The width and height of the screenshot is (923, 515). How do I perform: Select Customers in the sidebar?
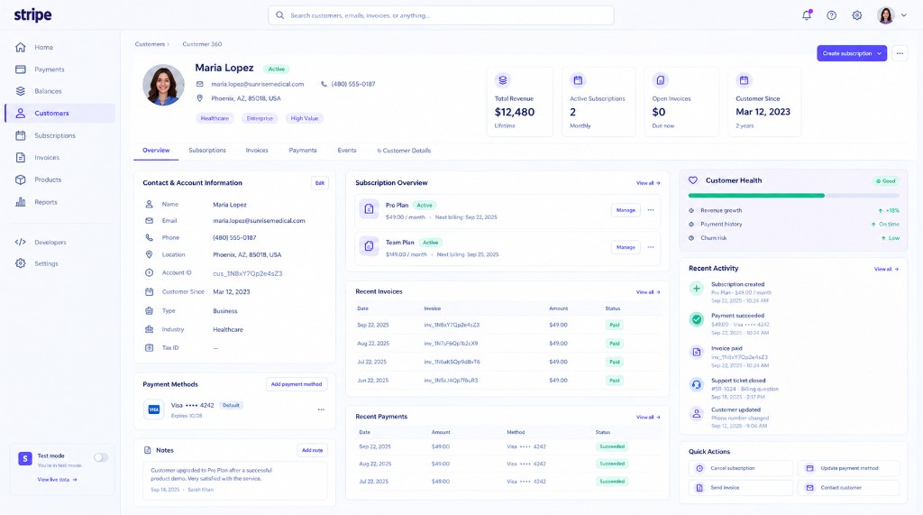(x=60, y=113)
